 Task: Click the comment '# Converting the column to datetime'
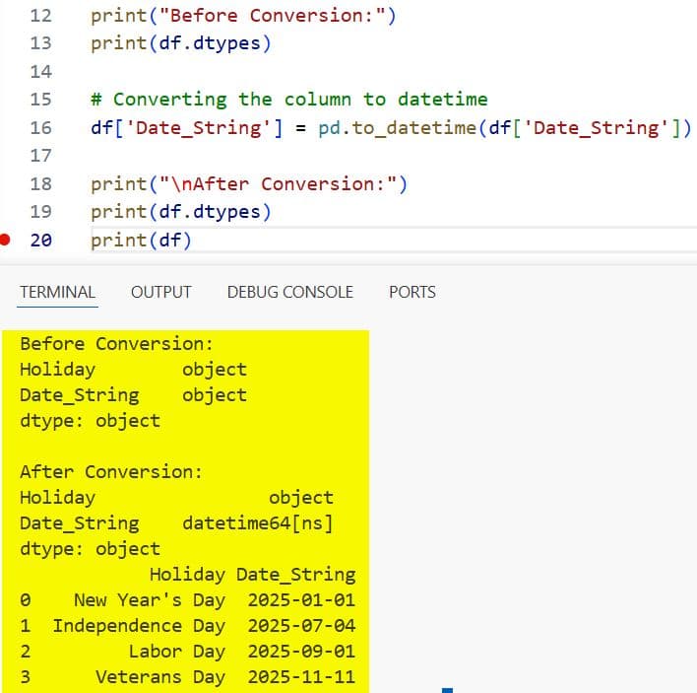pyautogui.click(x=289, y=100)
